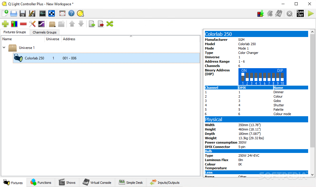The width and height of the screenshot is (316, 187).
Task: Open add fixture to group dropdown
Action: [x=52, y=24]
